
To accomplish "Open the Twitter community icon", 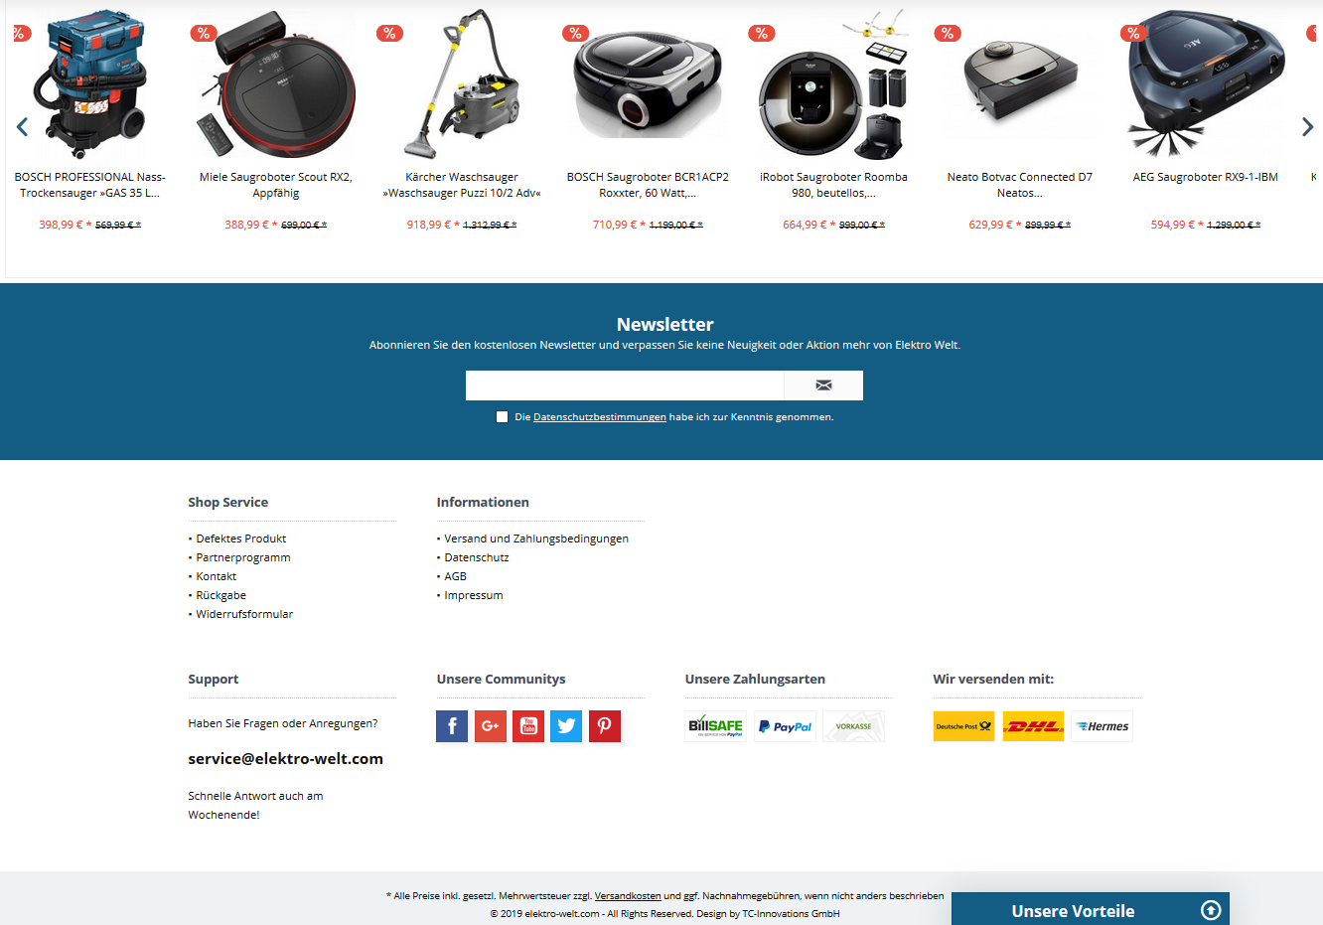I will tap(566, 726).
